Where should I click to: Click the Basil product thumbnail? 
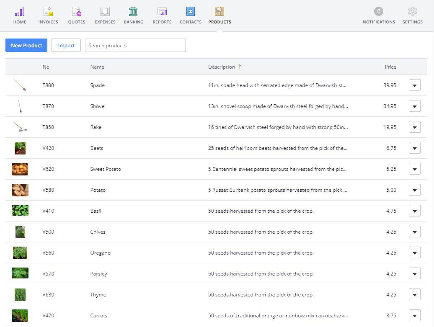click(x=20, y=210)
